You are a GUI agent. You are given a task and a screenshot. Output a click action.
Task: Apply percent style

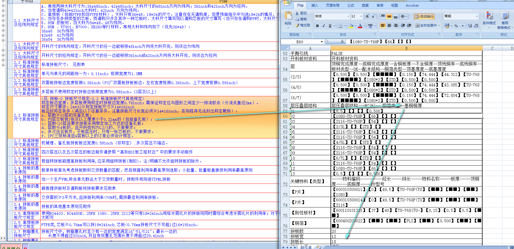[x=456, y=26]
